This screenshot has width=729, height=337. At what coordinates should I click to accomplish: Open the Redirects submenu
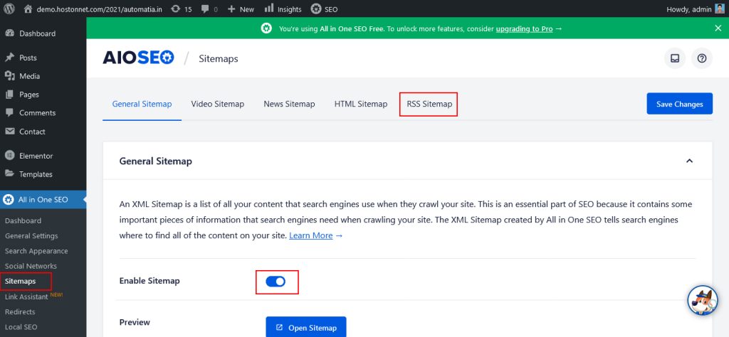coord(19,312)
